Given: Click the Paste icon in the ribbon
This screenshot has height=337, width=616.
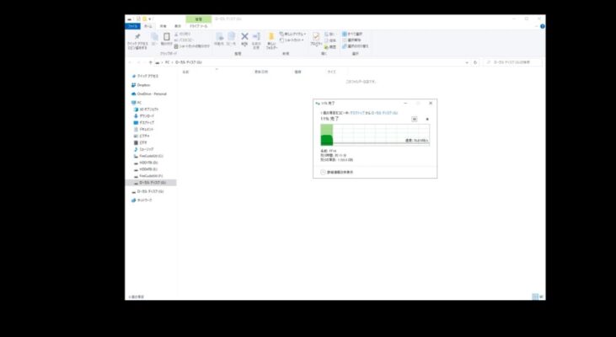Looking at the screenshot, I should 167,37.
